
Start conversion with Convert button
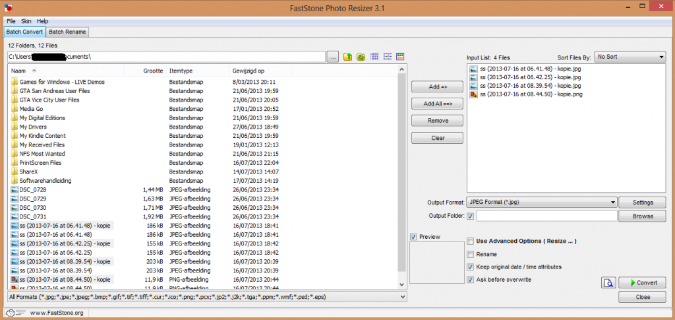[x=642, y=283]
